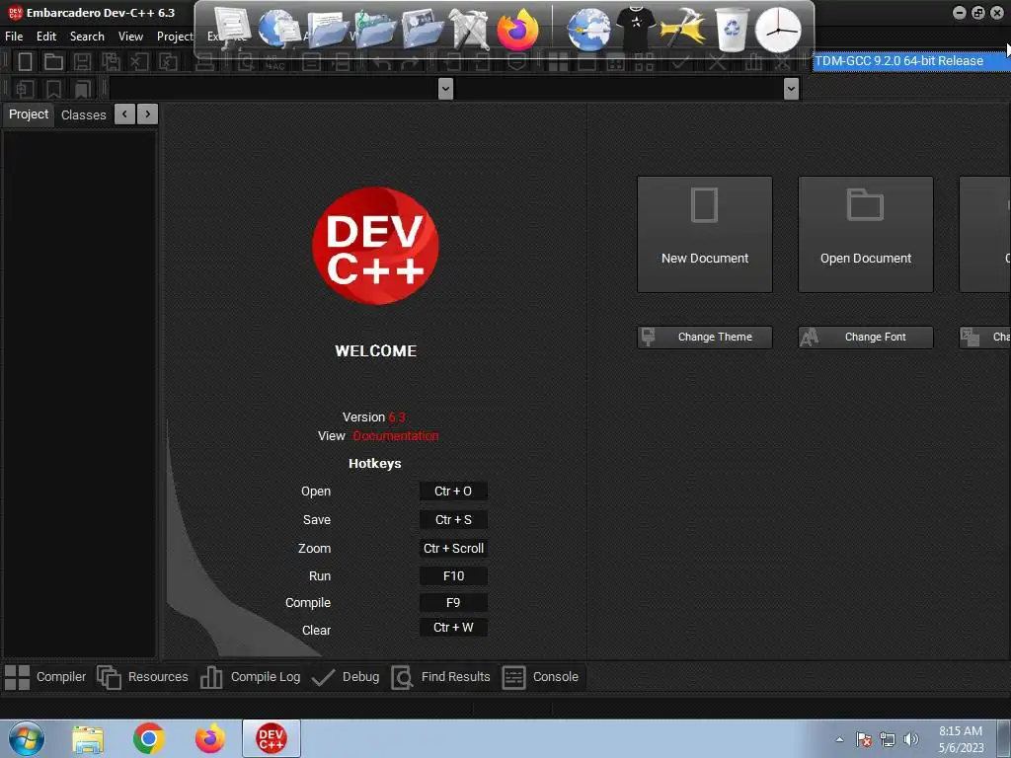Click the Save All toolbar icon
Image resolution: width=1011 pixels, height=758 pixels.
tap(111, 62)
